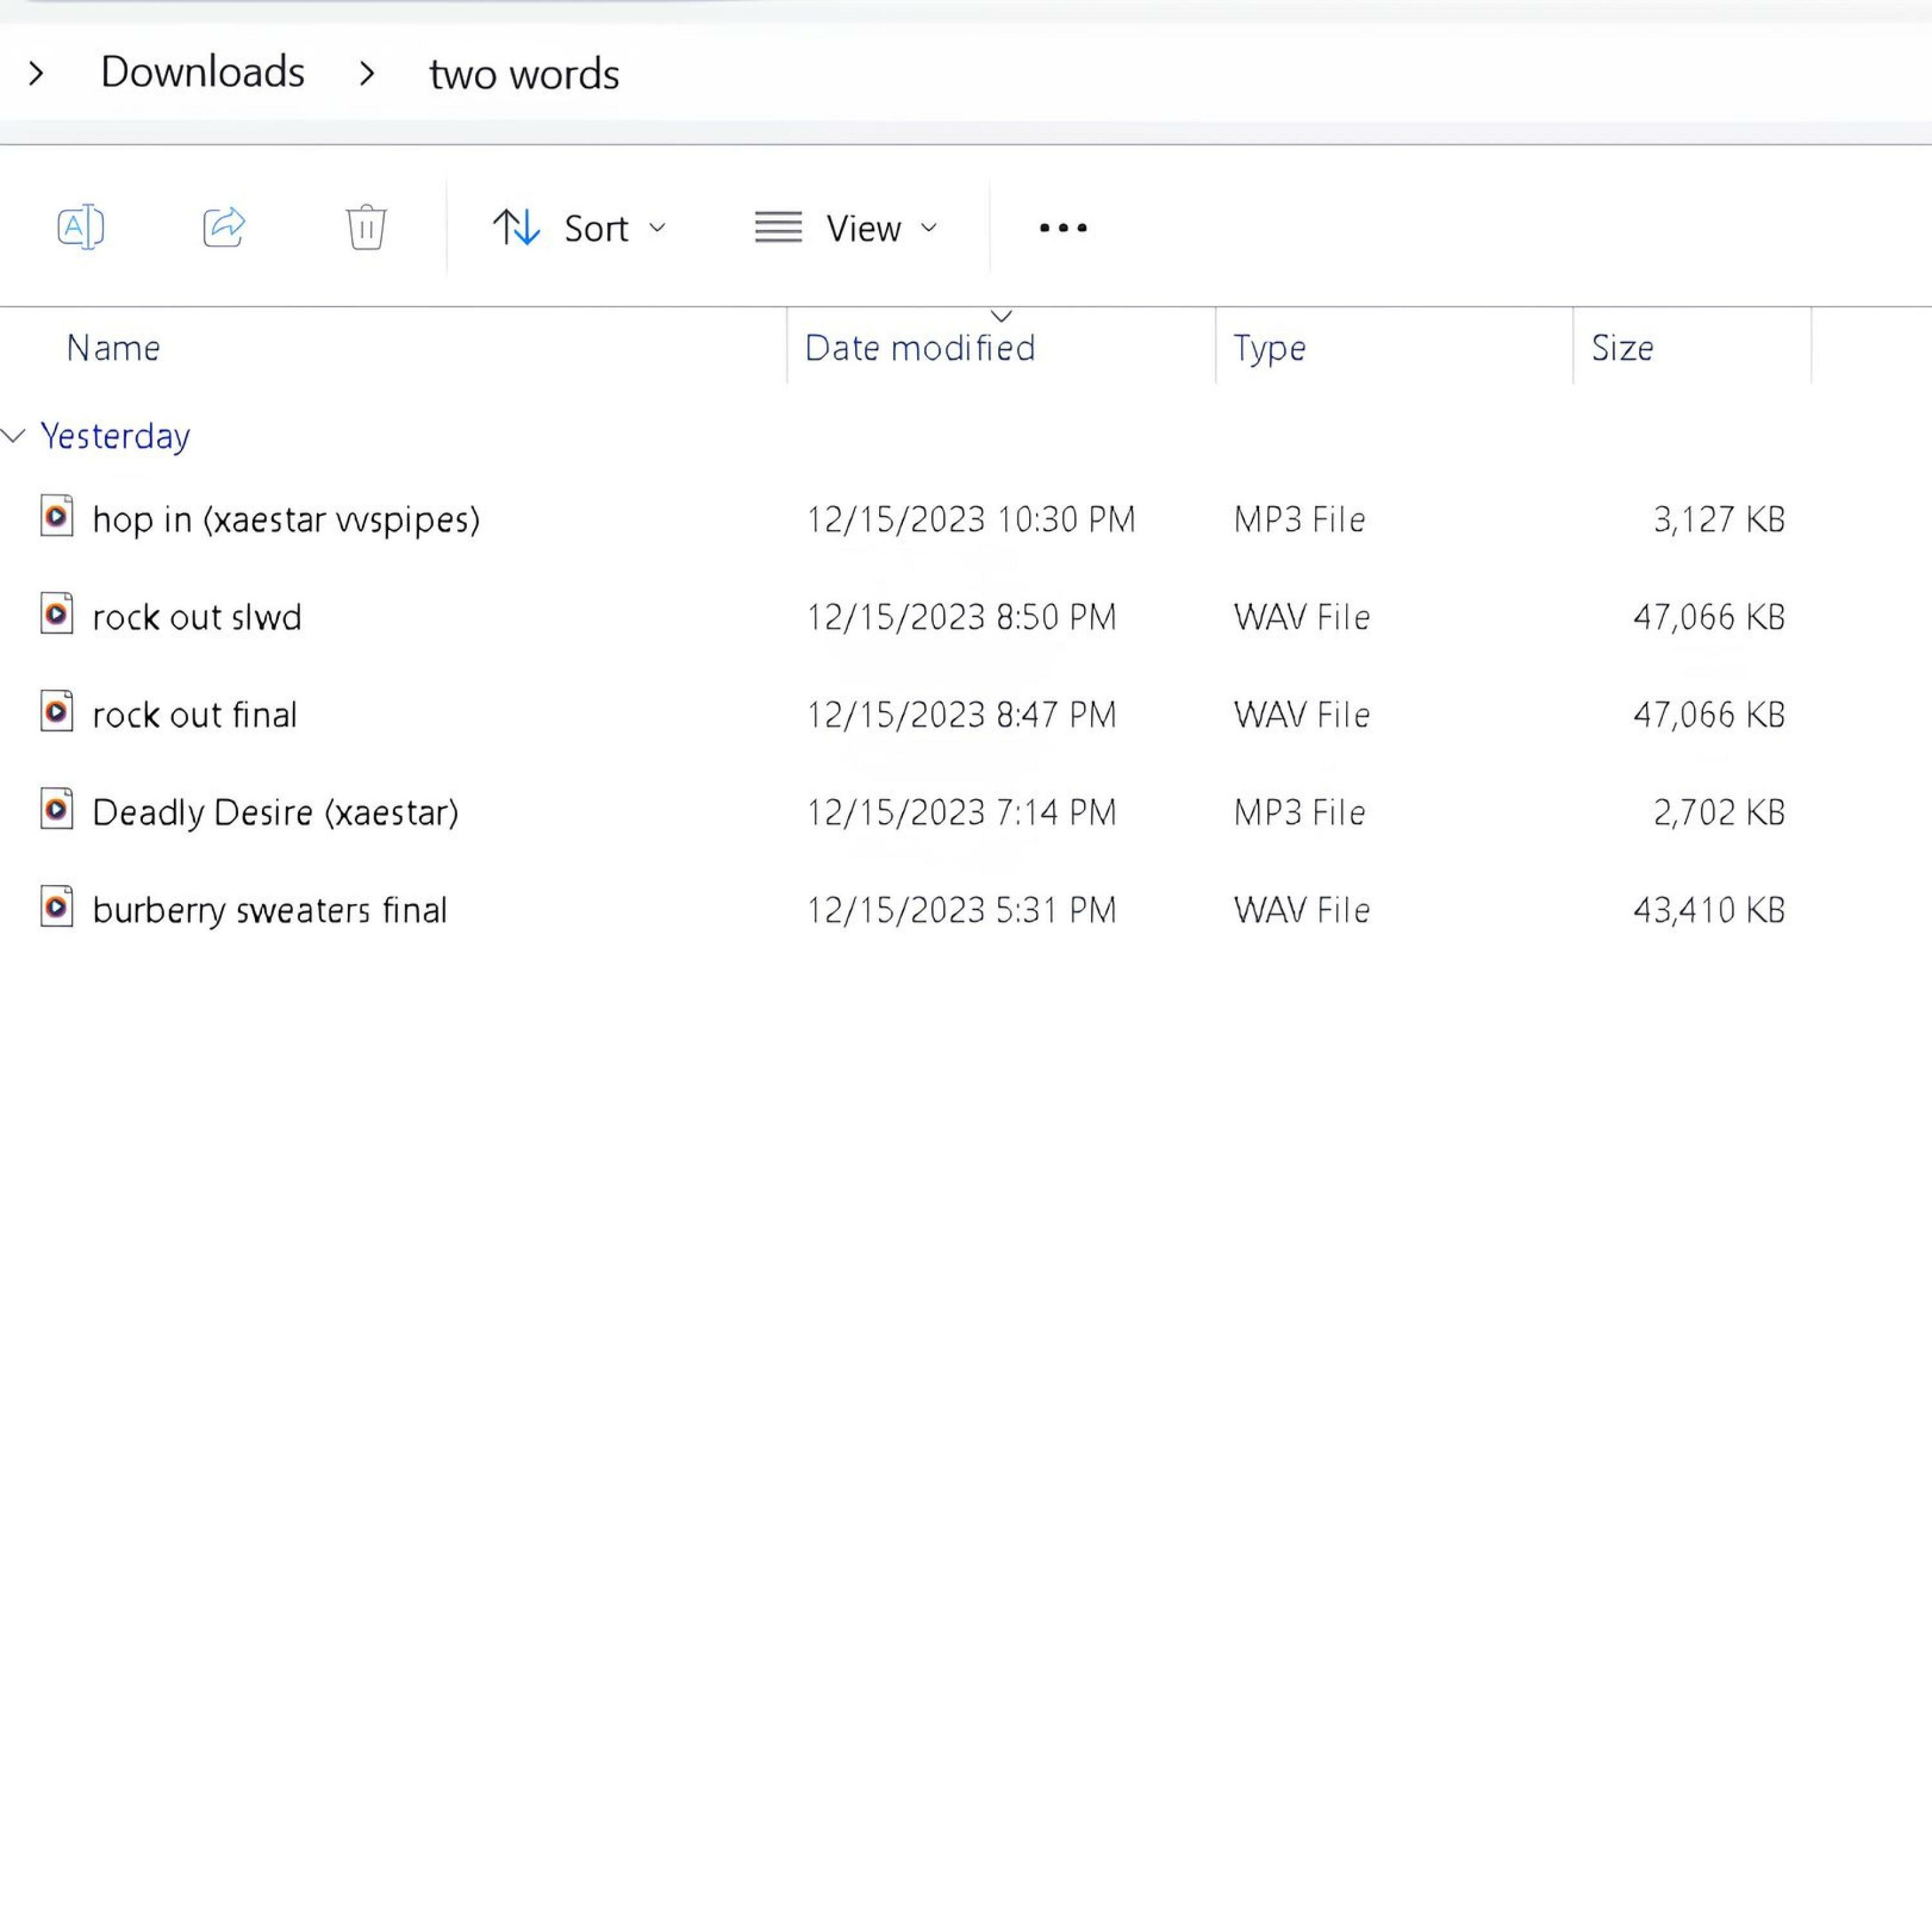Select the file Deadly Desire (xaestar)
The image size is (1932, 1932).
pyautogui.click(x=275, y=813)
